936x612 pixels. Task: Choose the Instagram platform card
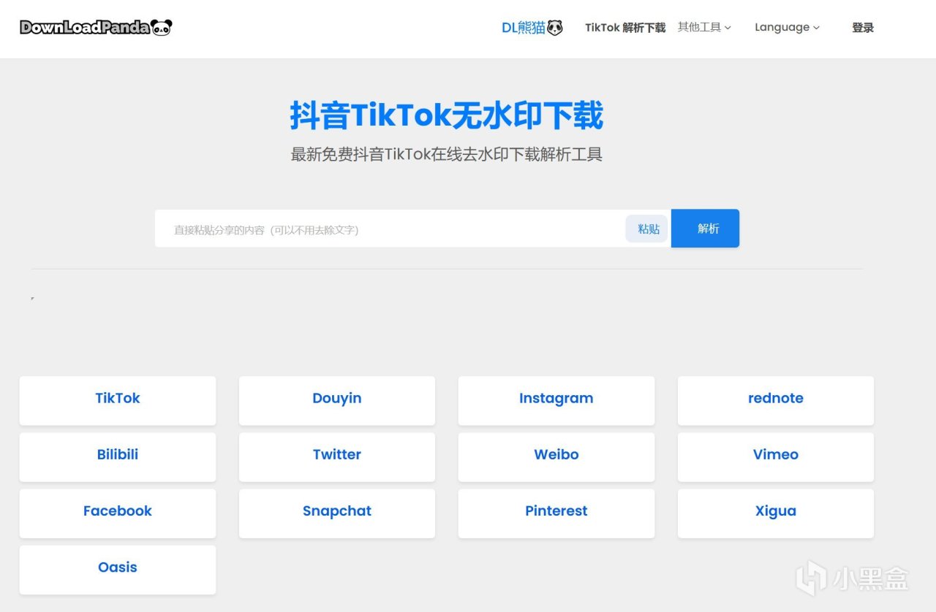556,400
